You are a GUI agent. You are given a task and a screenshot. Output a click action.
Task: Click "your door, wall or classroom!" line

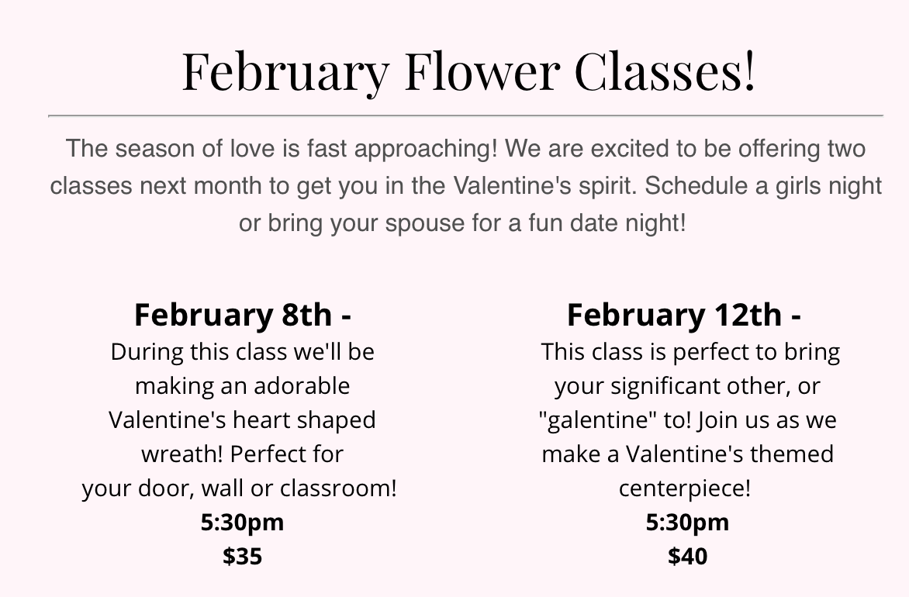pos(239,488)
